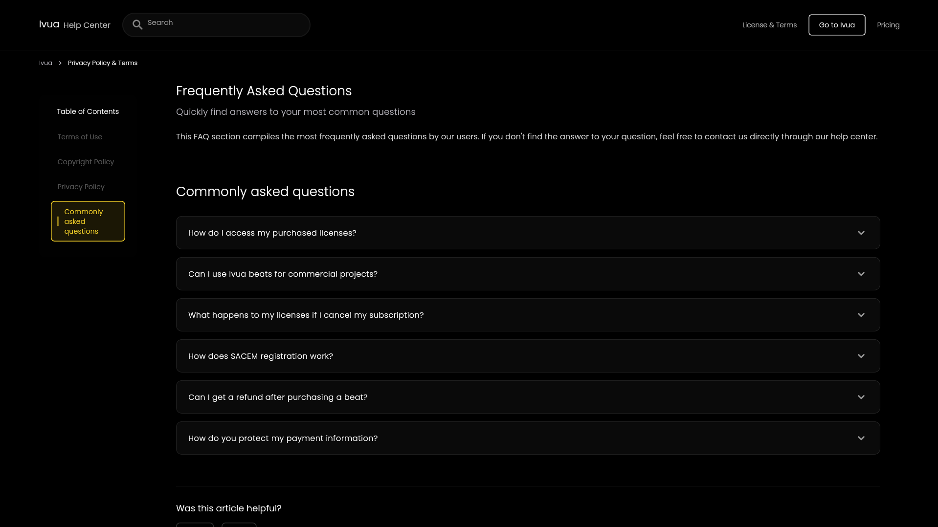Focus the Search input field
Screen dimensions: 938x527
coord(216,25)
